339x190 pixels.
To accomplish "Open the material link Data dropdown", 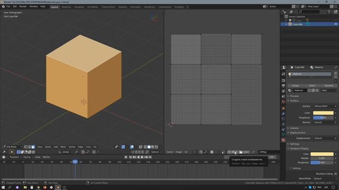I will pos(329,90).
